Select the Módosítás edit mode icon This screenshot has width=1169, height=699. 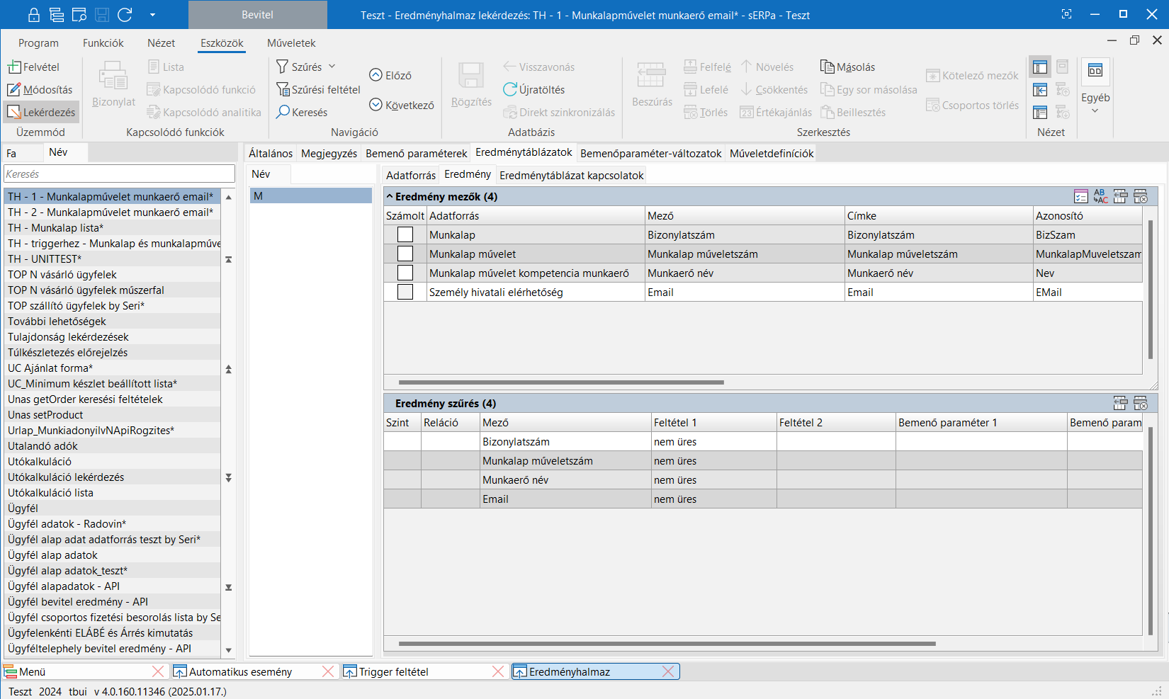pyautogui.click(x=15, y=90)
